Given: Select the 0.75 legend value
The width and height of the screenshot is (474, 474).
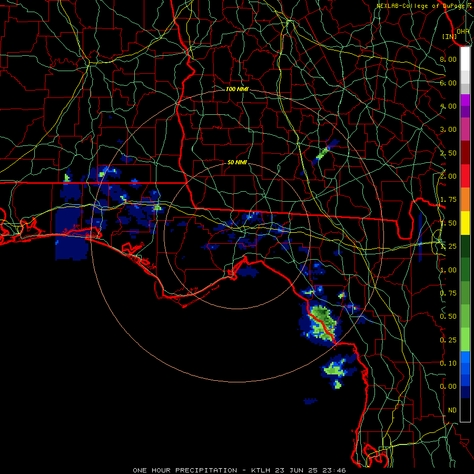Looking at the screenshot, I should tap(448, 293).
